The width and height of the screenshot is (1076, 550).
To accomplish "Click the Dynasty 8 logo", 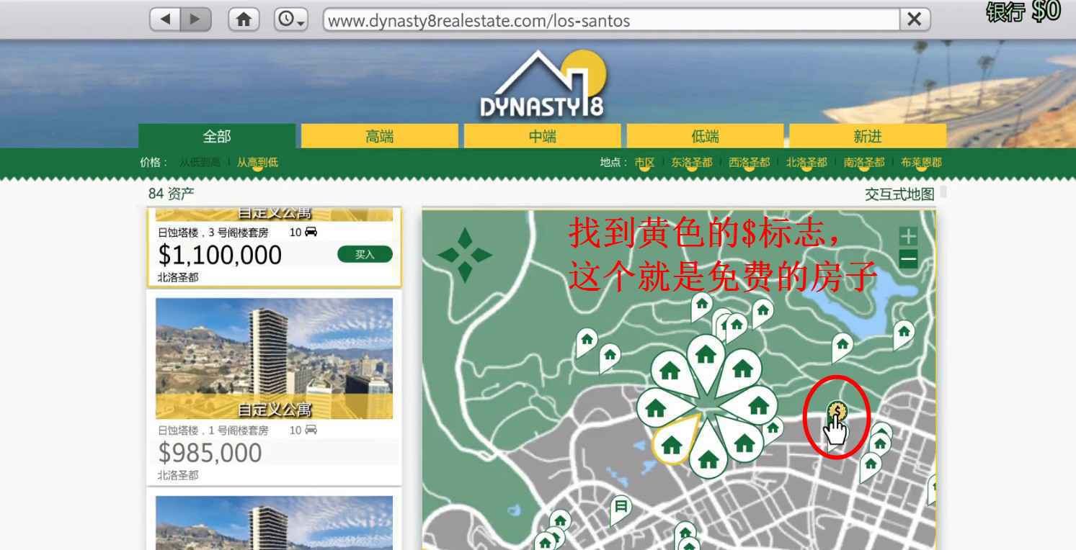I will coord(543,84).
